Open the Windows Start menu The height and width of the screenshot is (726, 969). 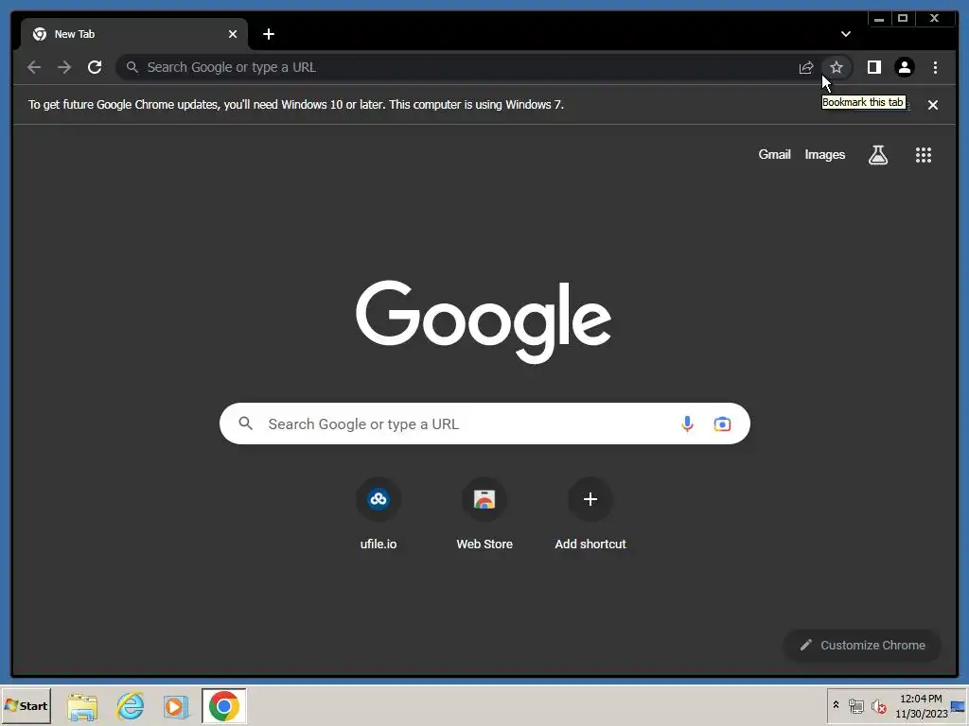point(26,705)
